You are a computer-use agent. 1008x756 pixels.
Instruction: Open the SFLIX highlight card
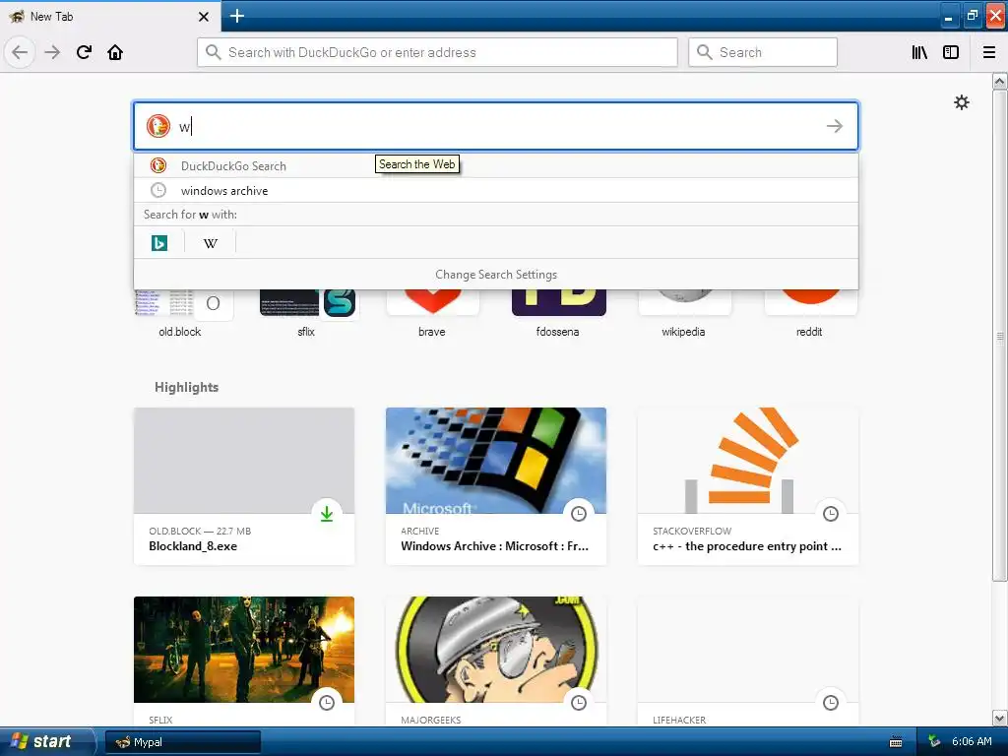244,661
